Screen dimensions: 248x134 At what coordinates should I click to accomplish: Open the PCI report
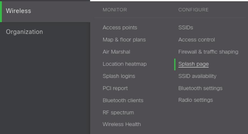pyautogui.click(x=115, y=88)
